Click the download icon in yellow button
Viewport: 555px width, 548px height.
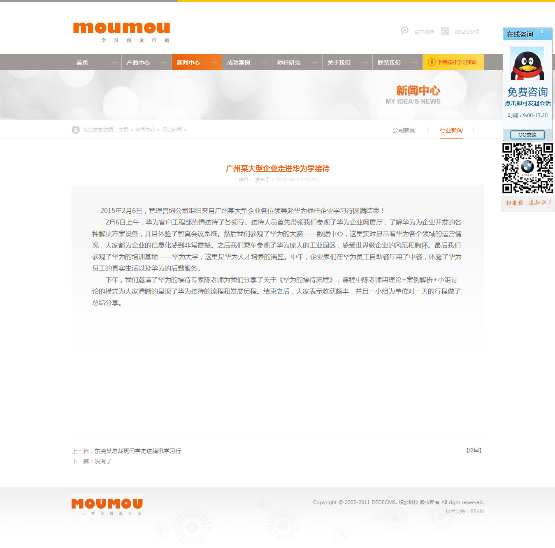[x=432, y=62]
